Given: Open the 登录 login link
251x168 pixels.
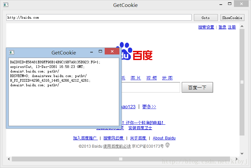Looking at the screenshot, I should coord(222,27).
